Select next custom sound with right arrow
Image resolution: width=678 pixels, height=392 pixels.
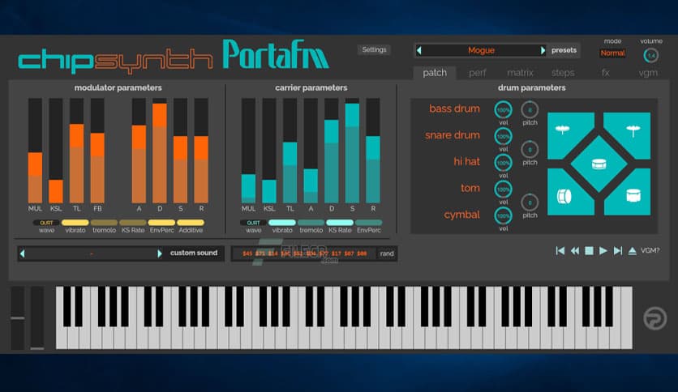[x=160, y=254]
